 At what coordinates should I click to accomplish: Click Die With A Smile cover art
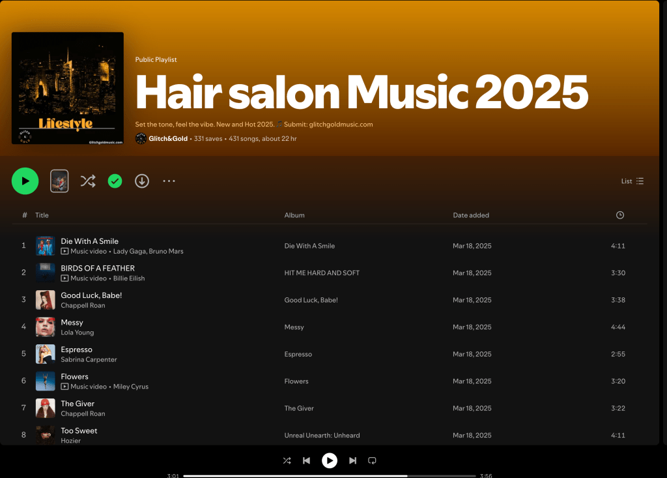45,246
